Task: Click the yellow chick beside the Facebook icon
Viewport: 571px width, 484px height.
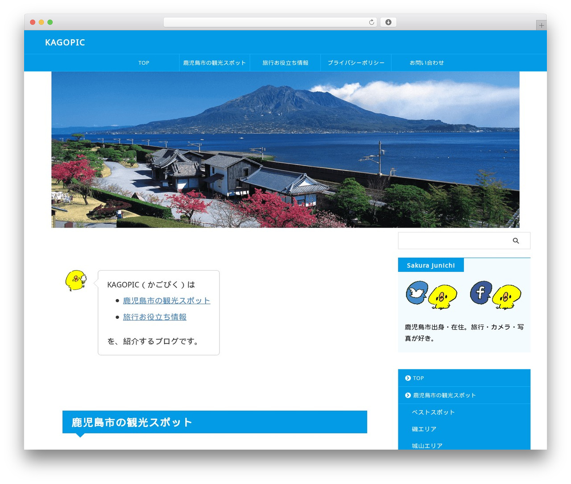Action: click(x=506, y=296)
